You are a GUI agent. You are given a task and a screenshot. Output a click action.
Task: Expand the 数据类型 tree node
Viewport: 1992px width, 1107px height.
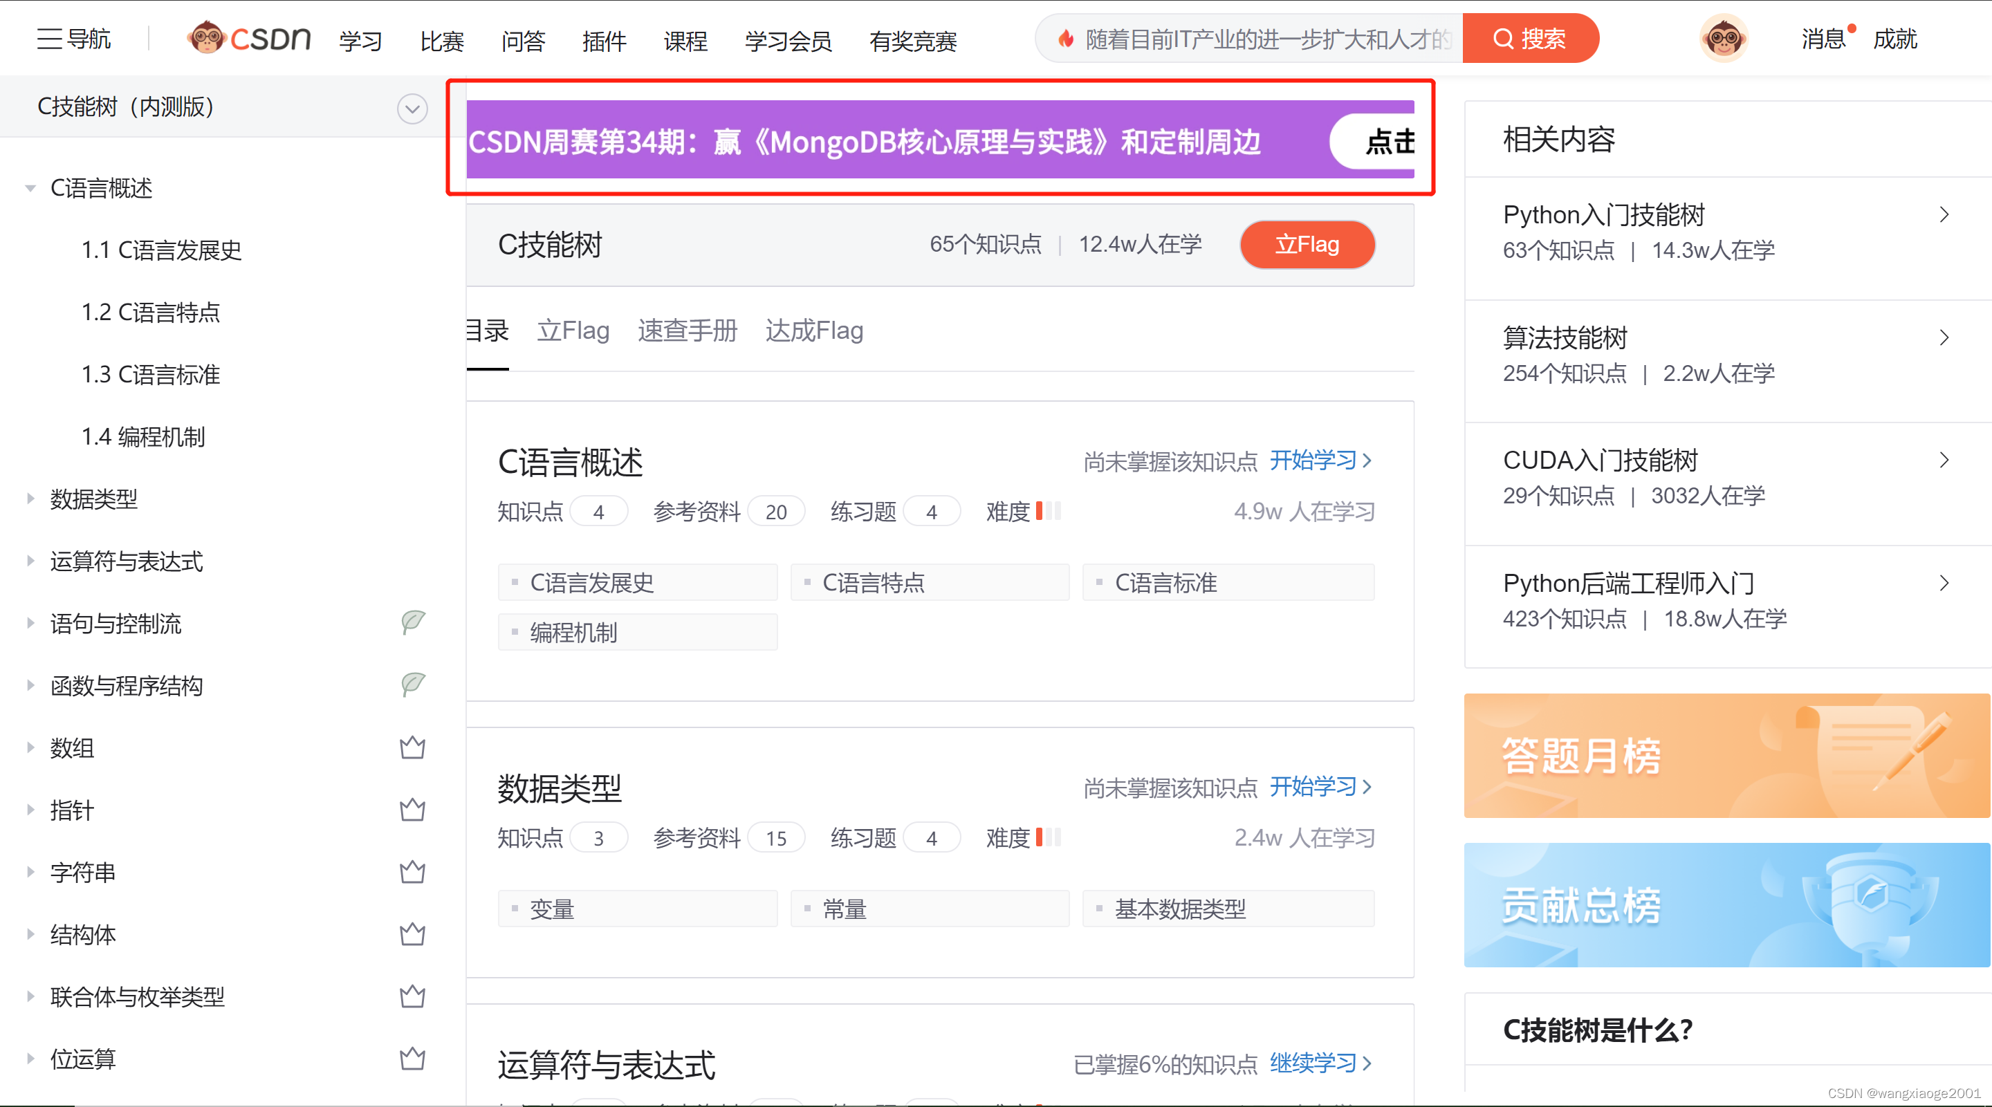point(30,499)
